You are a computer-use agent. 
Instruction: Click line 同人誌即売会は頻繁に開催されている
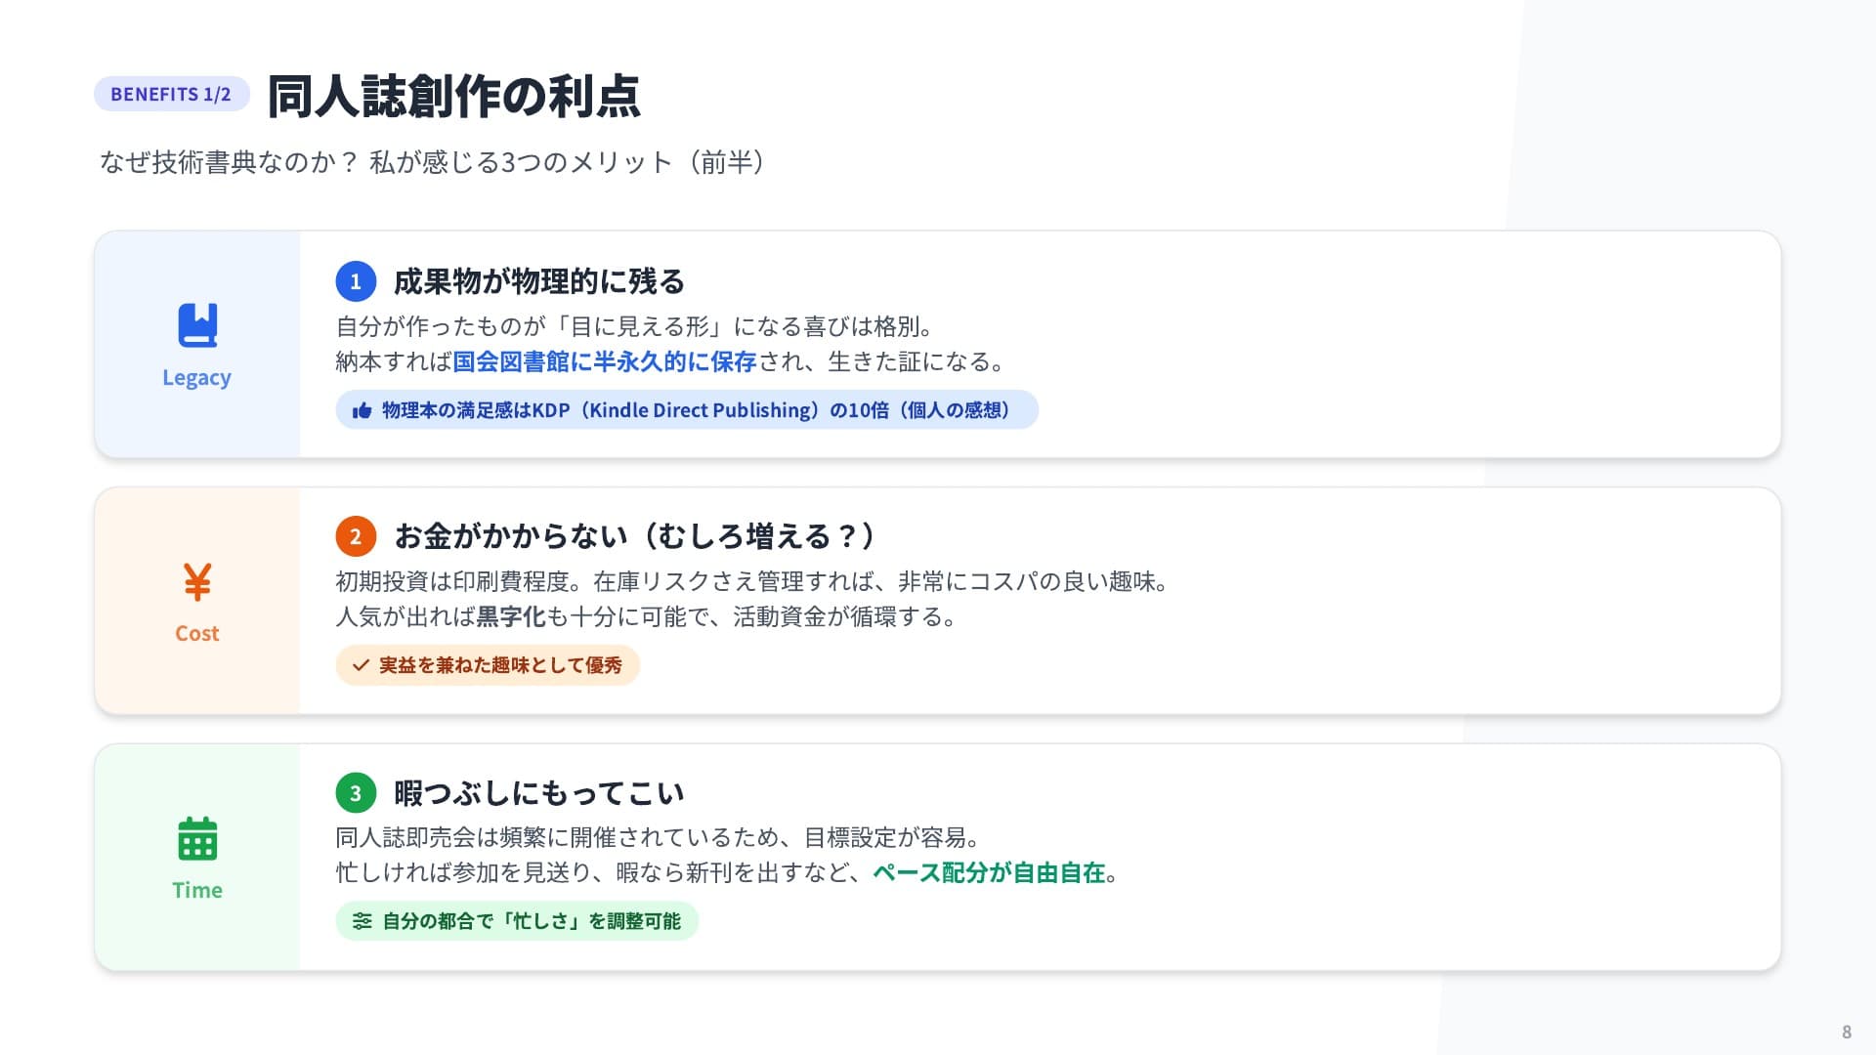[x=658, y=837]
